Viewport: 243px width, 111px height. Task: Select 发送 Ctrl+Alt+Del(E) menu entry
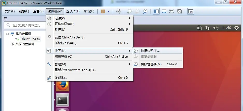pyautogui.click(x=90, y=37)
